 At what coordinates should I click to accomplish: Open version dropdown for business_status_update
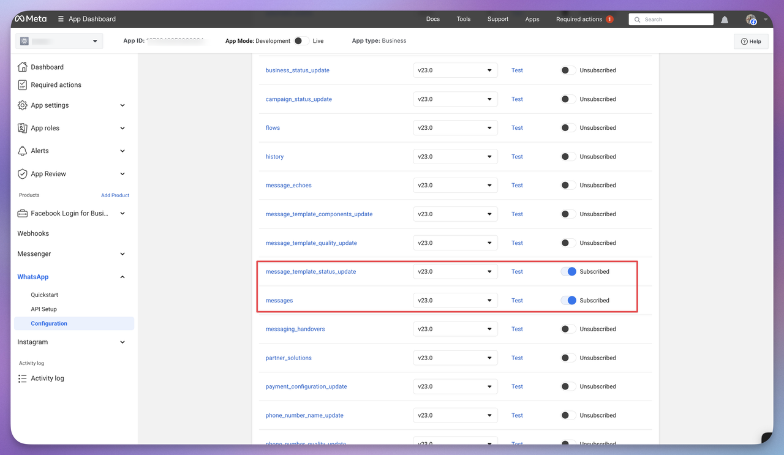[455, 70]
